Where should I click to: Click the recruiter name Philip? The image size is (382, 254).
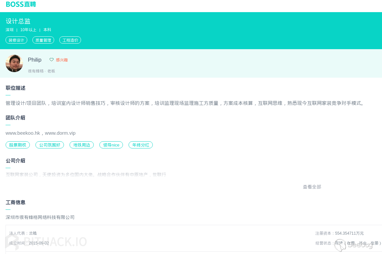(34, 60)
